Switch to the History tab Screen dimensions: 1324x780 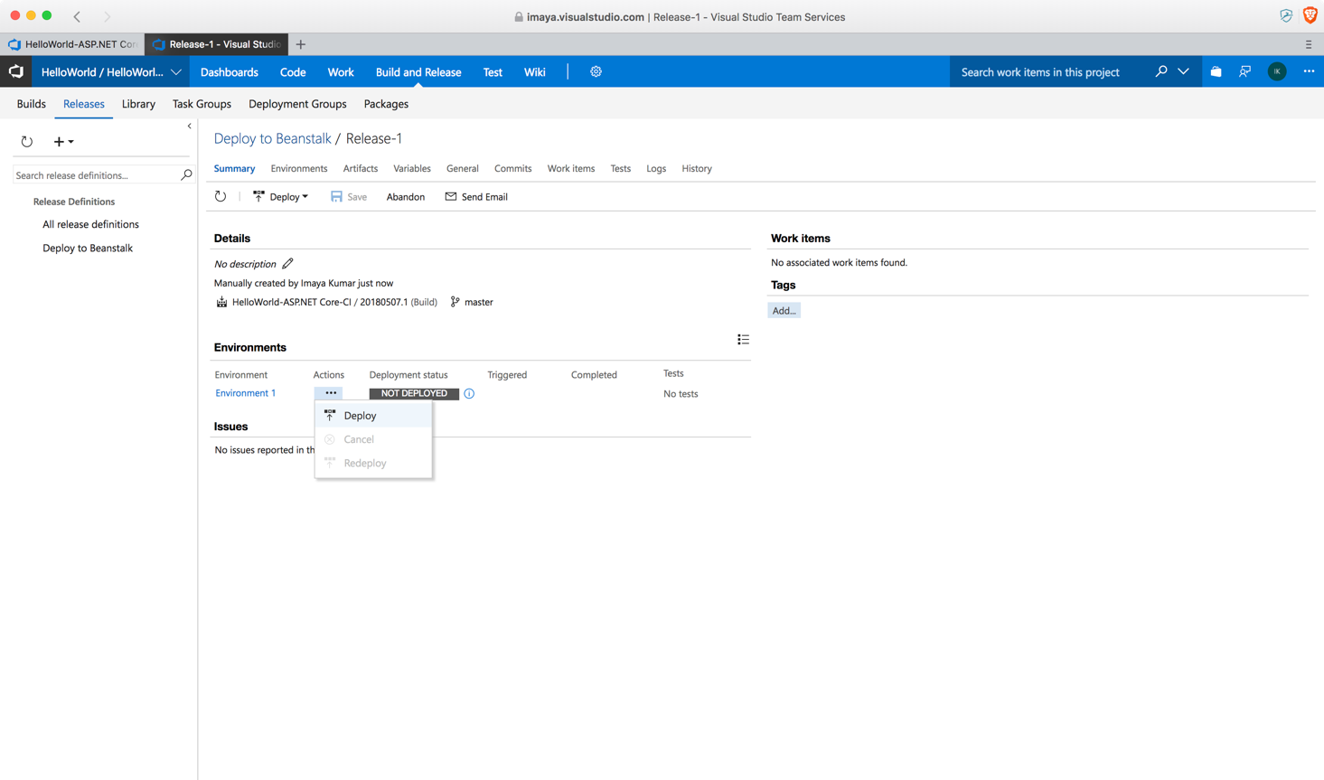pyautogui.click(x=697, y=168)
